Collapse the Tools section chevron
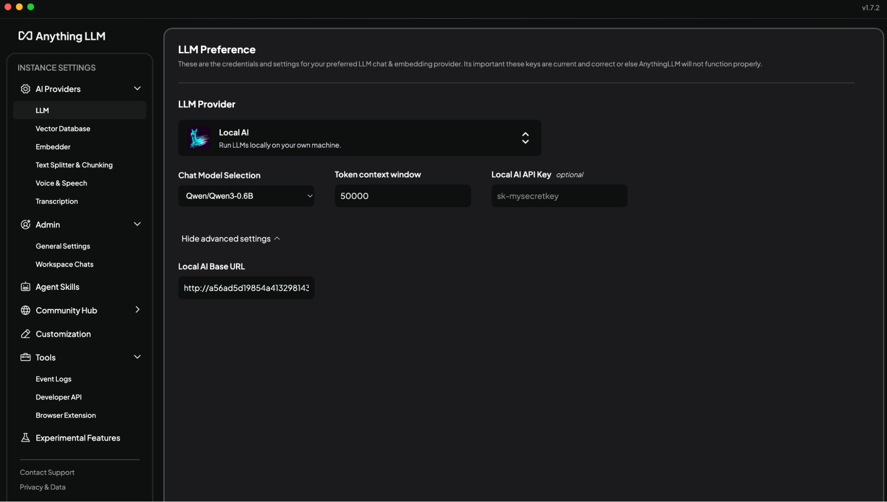Image resolution: width=887 pixels, height=502 pixels. (x=137, y=357)
